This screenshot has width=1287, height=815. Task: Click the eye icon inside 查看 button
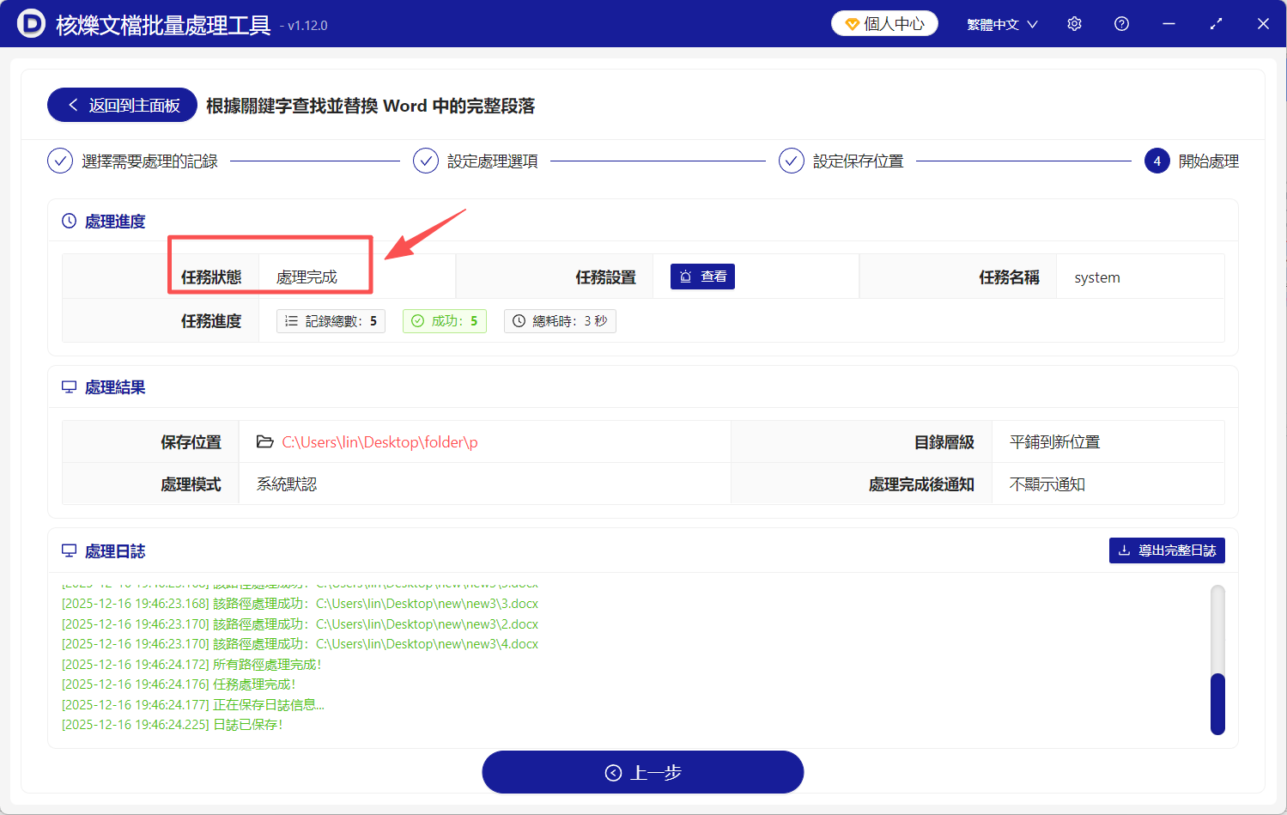tap(687, 276)
